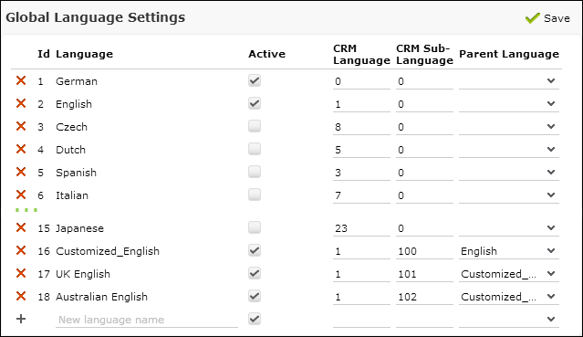Edit CRM Sub-Language field for UK English
583x337 pixels.
coord(424,274)
